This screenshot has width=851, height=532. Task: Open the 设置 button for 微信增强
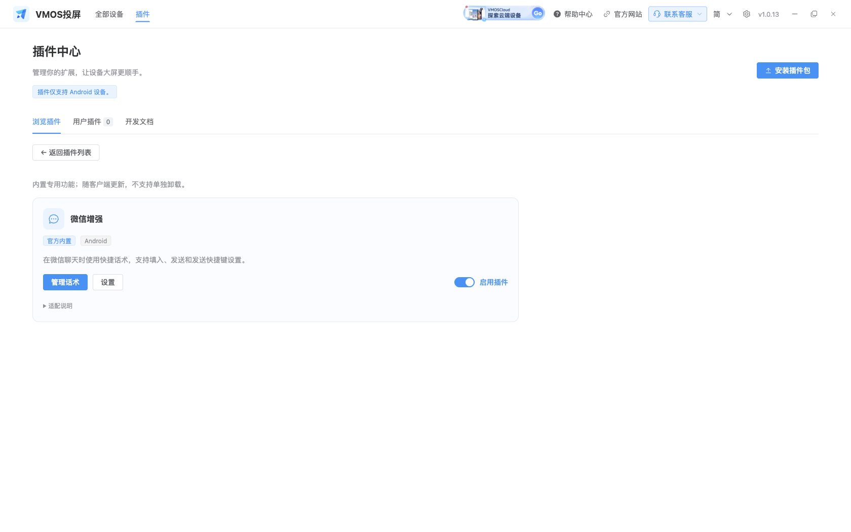coord(108,282)
